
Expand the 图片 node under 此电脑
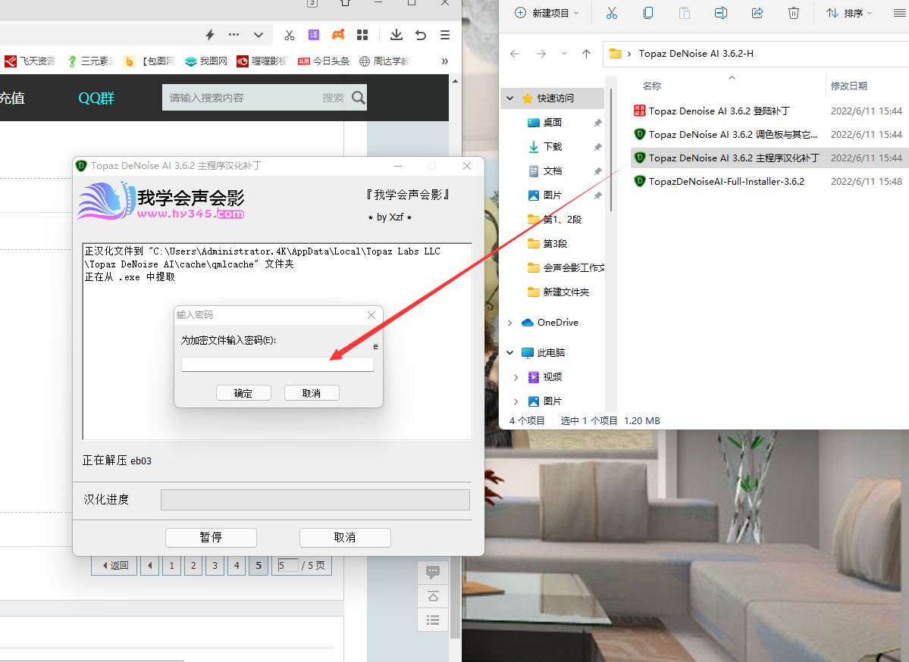[516, 401]
